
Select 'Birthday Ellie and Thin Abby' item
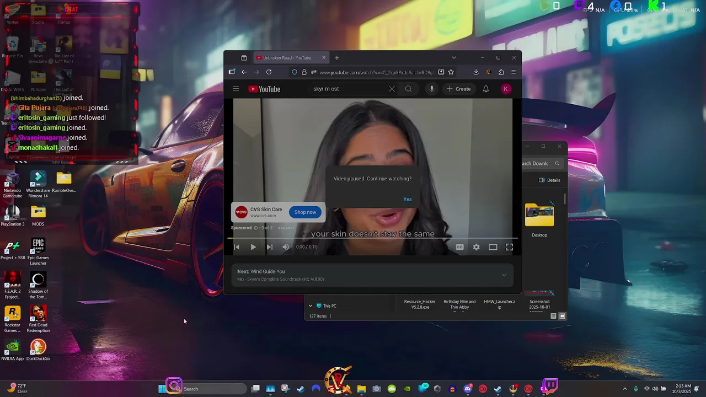[x=459, y=304]
